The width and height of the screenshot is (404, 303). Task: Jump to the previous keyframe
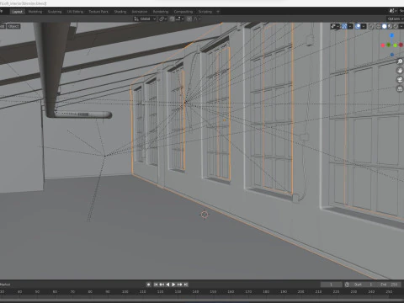click(x=162, y=284)
